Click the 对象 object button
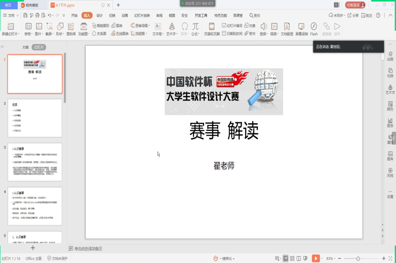 tap(250, 26)
